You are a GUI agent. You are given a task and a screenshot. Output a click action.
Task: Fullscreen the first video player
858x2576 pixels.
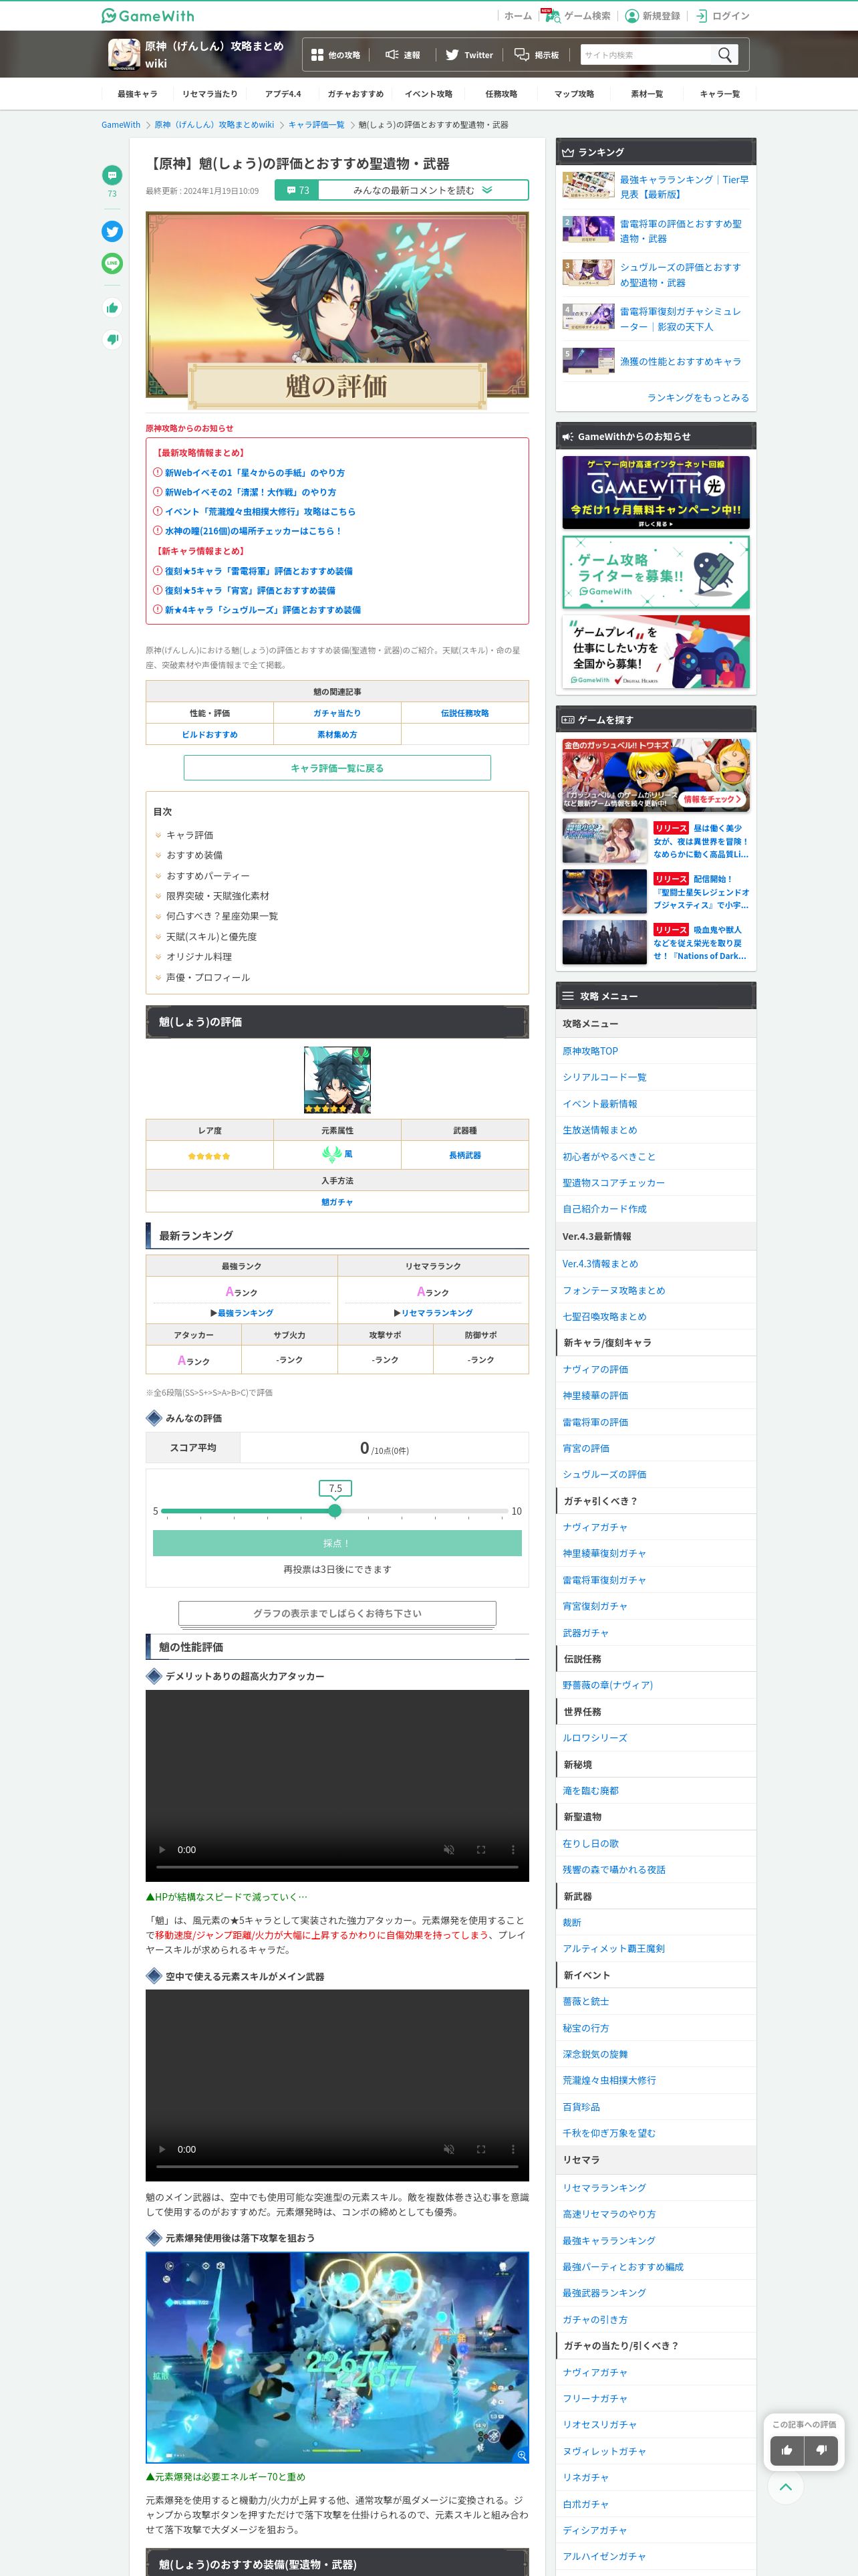(480, 1850)
